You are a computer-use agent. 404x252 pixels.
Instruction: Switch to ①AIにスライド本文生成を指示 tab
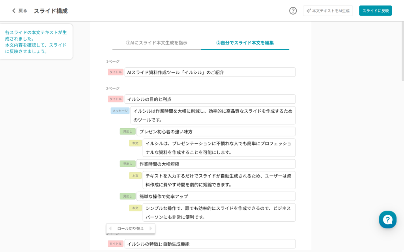pos(156,43)
